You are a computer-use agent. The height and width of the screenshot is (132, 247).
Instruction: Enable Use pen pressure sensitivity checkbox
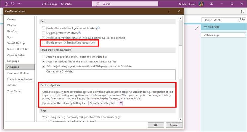click(43, 33)
